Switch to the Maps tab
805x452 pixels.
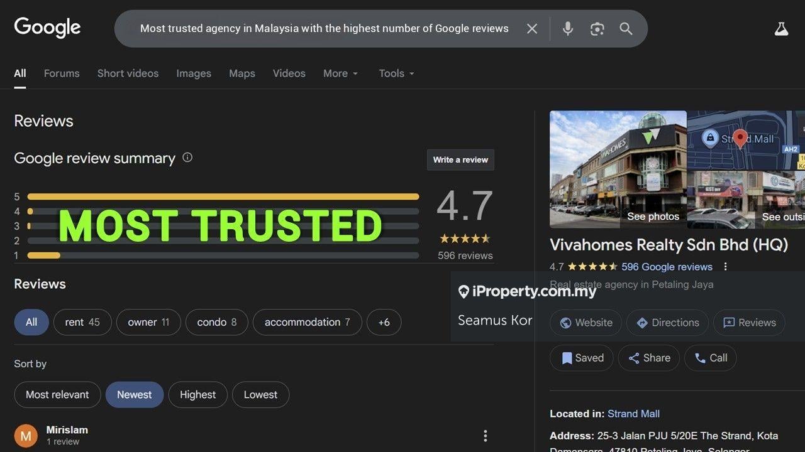(x=241, y=73)
